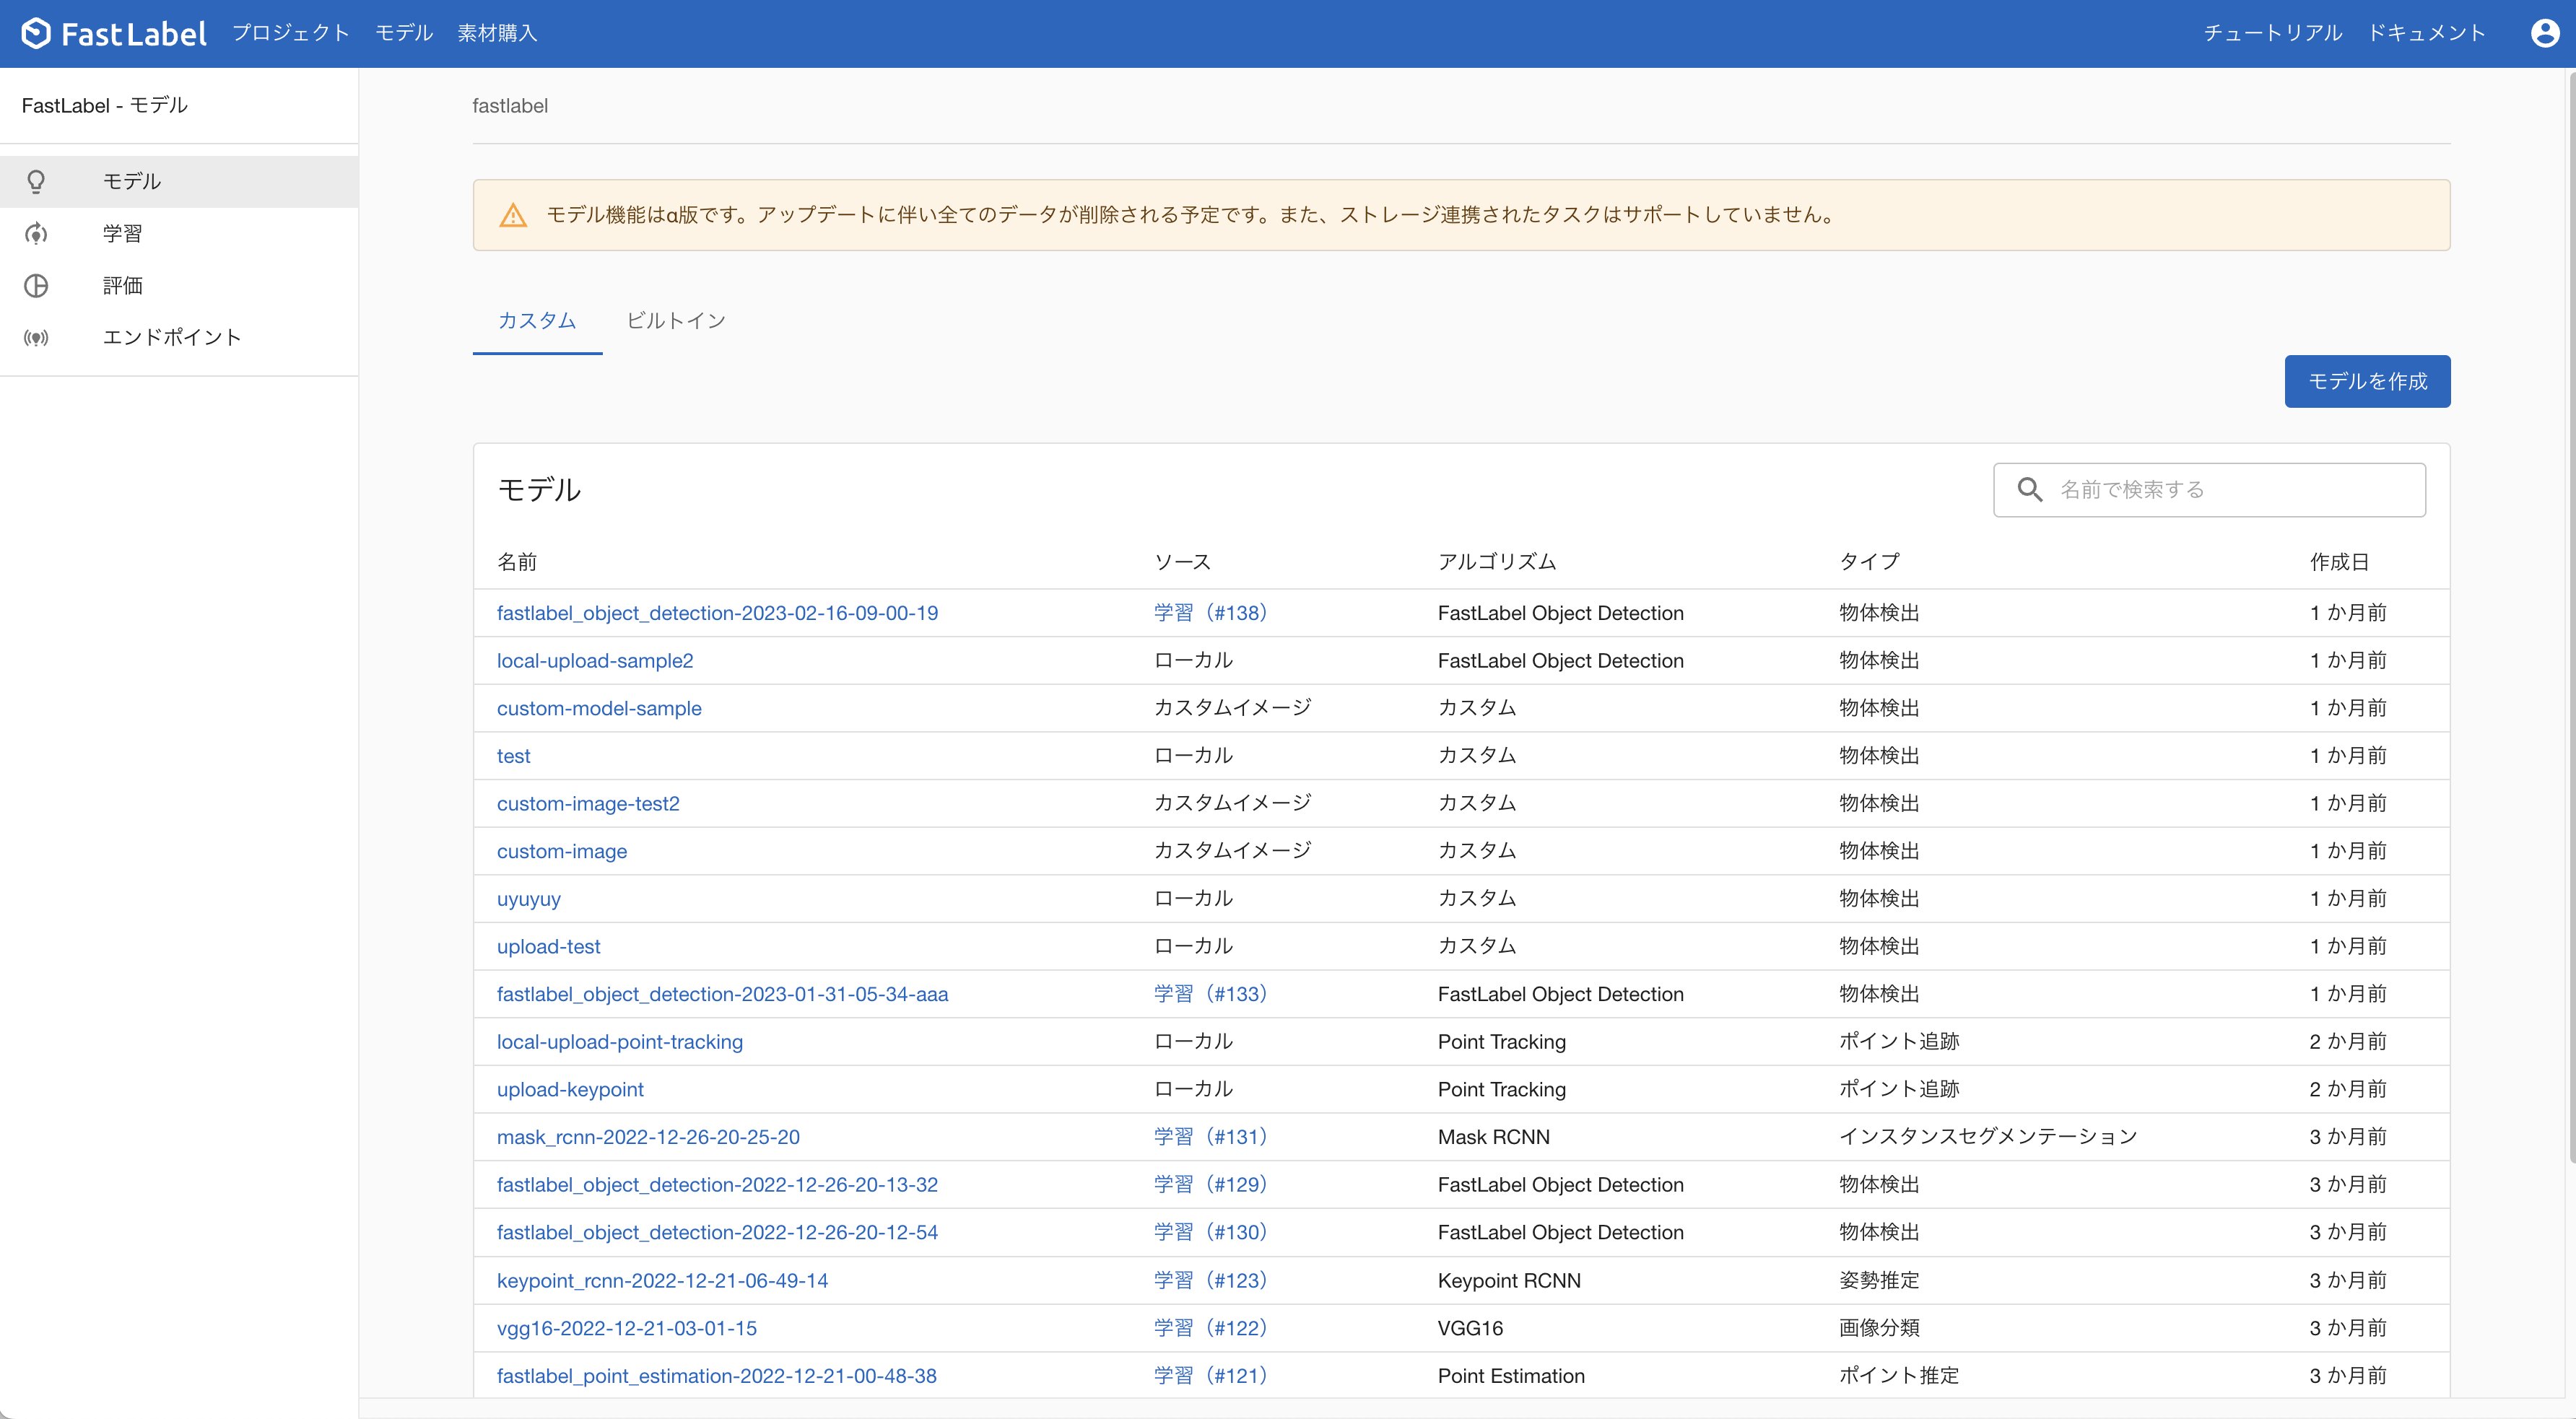Click the fastlabel breadcrumb text

click(x=510, y=106)
